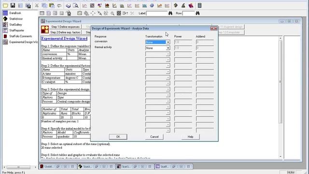Click the Open StatFolio folder icon

tap(5, 5)
